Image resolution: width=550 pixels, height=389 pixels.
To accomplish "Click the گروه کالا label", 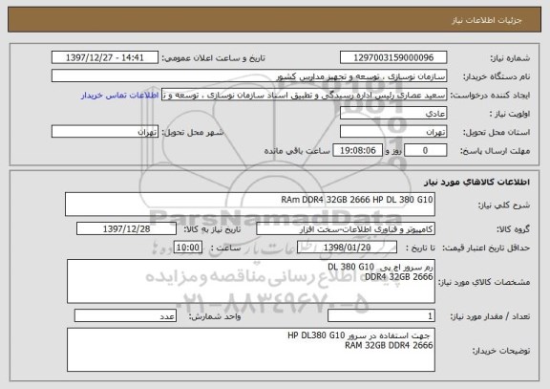I will [x=513, y=229].
